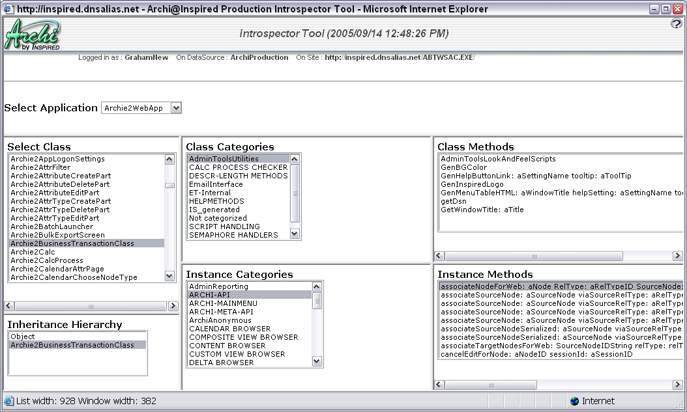This screenshot has height=412, width=687.
Task: Select CALENDAR BROWSER in Instance Categories
Action: [229, 329]
